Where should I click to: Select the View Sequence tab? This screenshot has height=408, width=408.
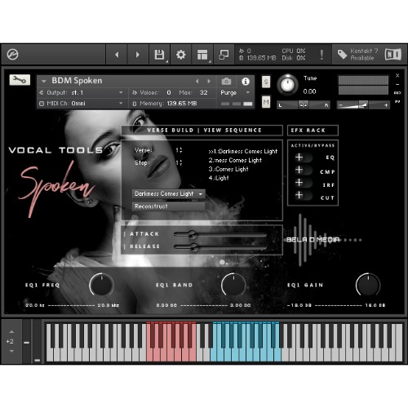(x=233, y=131)
